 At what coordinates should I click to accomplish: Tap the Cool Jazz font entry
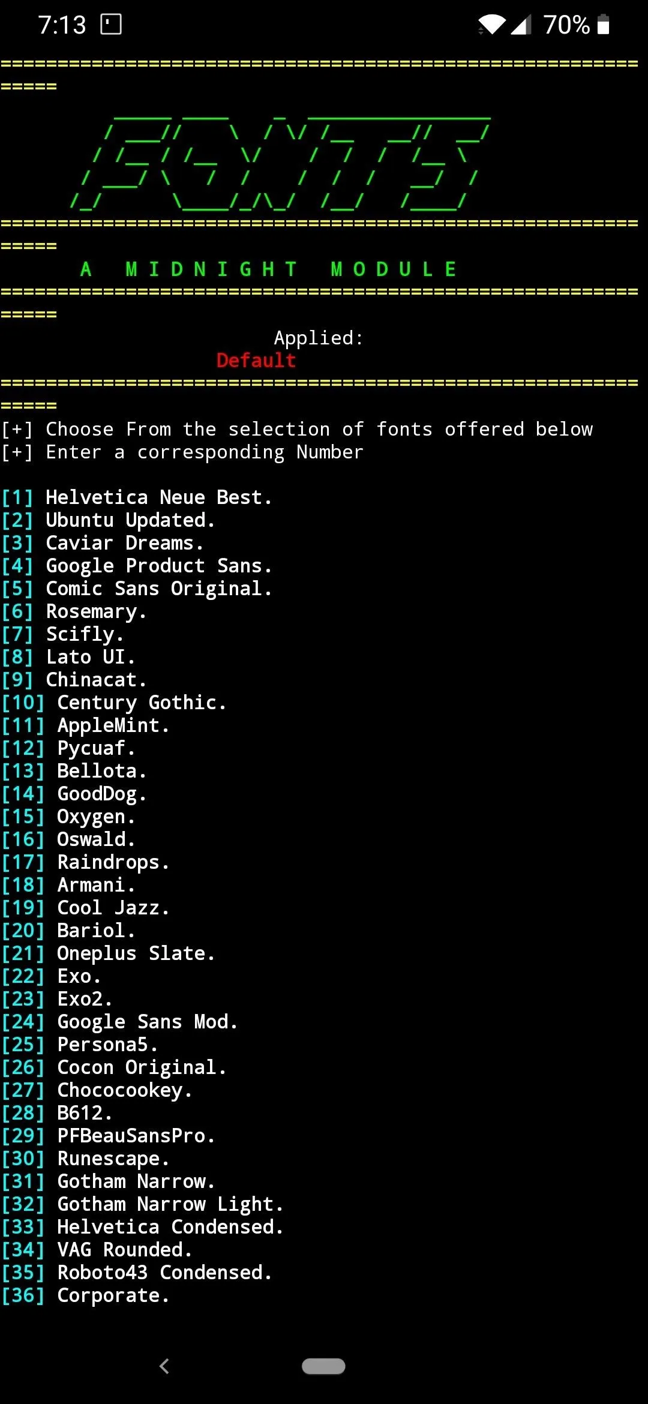(x=85, y=908)
